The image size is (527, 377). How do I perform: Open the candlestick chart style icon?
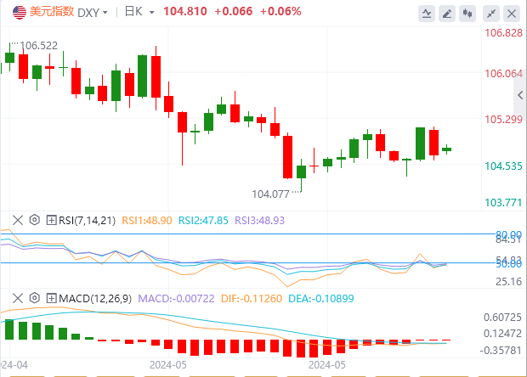pos(467,13)
